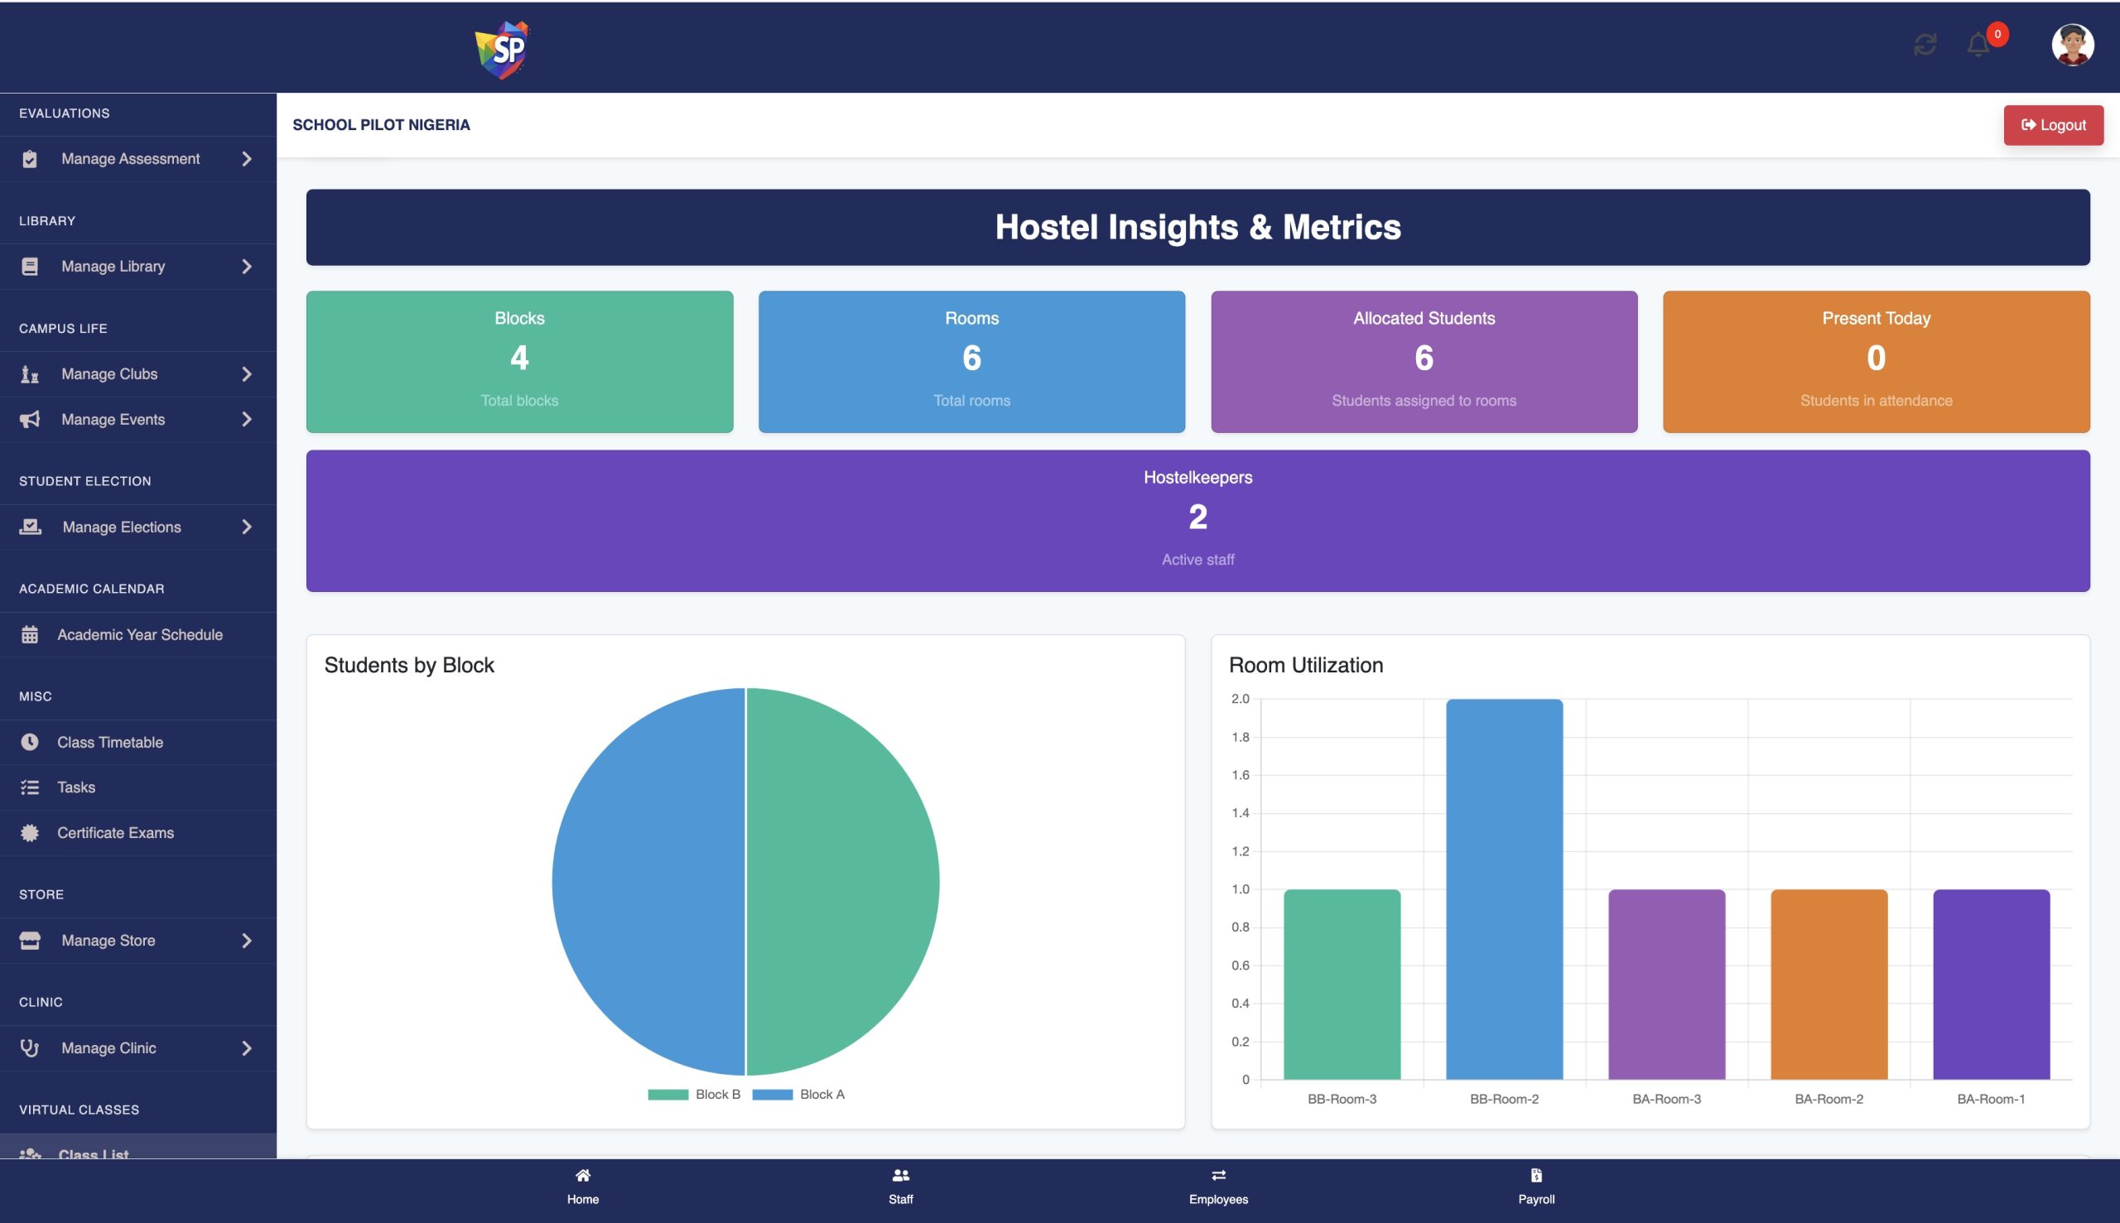2120x1223 pixels.
Task: Expand the Manage Clinic chevron
Action: coord(246,1047)
